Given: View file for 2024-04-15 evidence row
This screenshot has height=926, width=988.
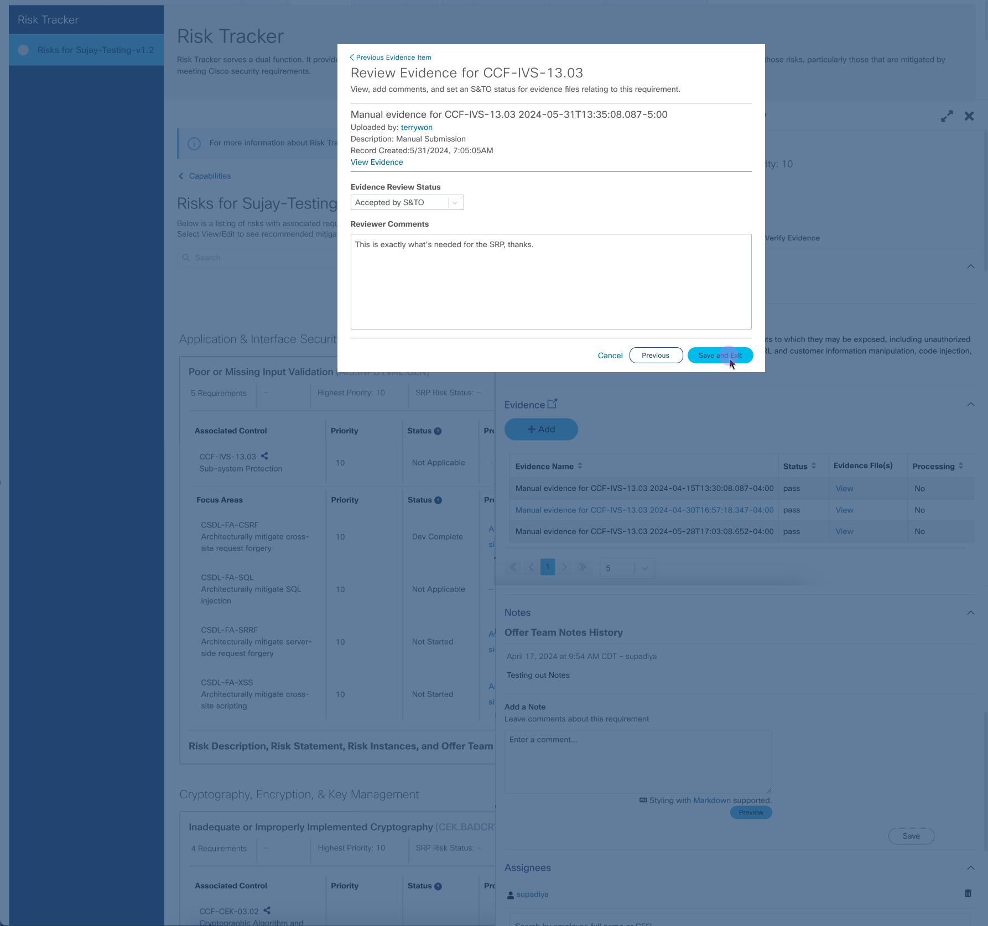Looking at the screenshot, I should (x=844, y=489).
